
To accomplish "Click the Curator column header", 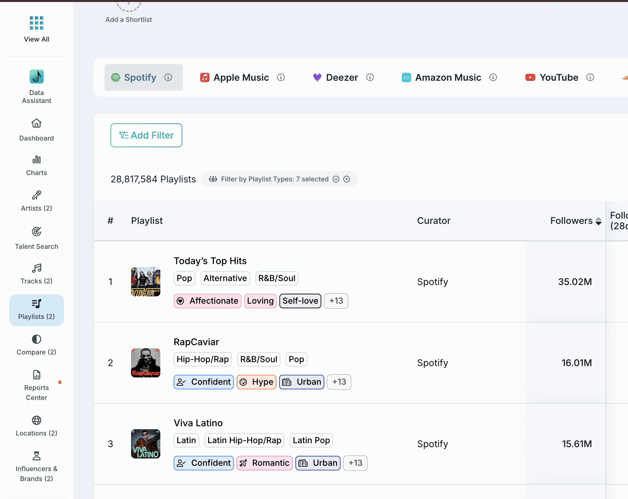I will (x=434, y=221).
